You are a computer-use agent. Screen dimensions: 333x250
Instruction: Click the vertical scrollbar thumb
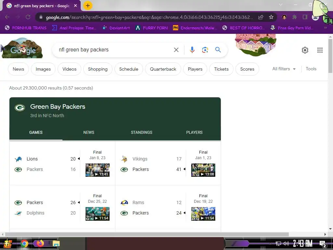(330, 56)
